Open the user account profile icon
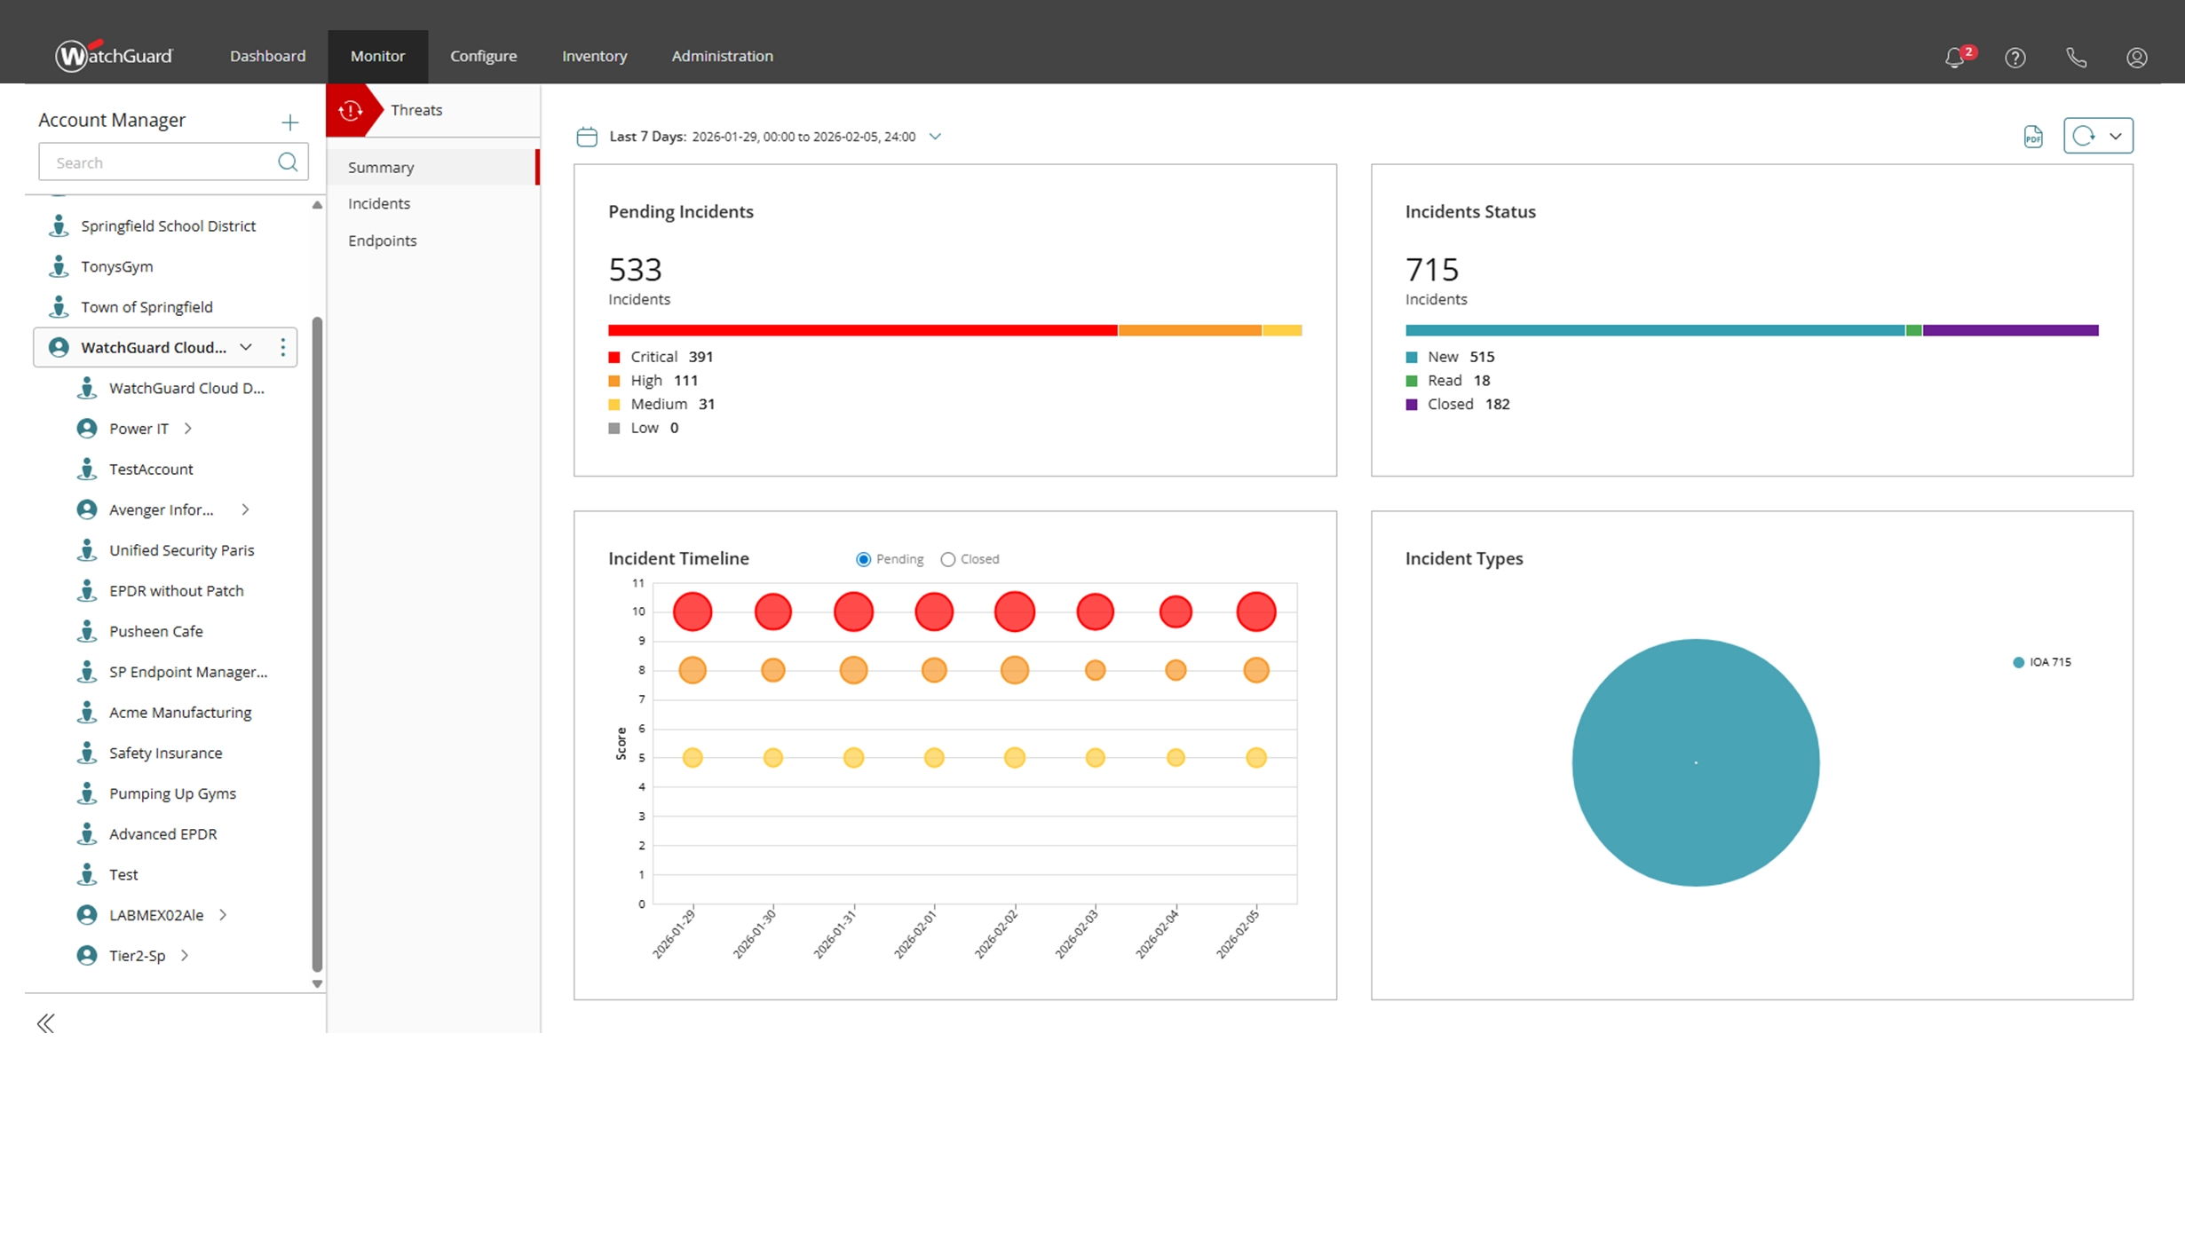The width and height of the screenshot is (2185, 1239). coord(2137,58)
